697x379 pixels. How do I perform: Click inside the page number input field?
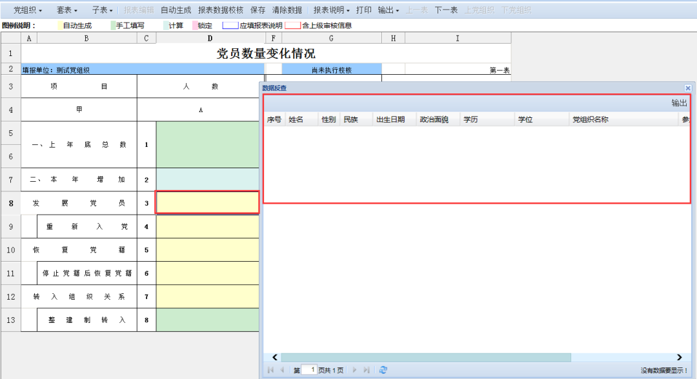pos(309,370)
